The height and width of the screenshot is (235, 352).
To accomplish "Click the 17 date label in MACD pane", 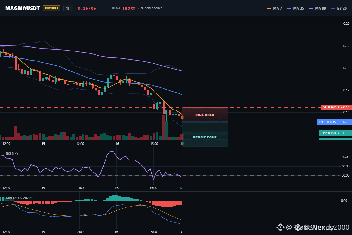I will (x=181, y=231).
